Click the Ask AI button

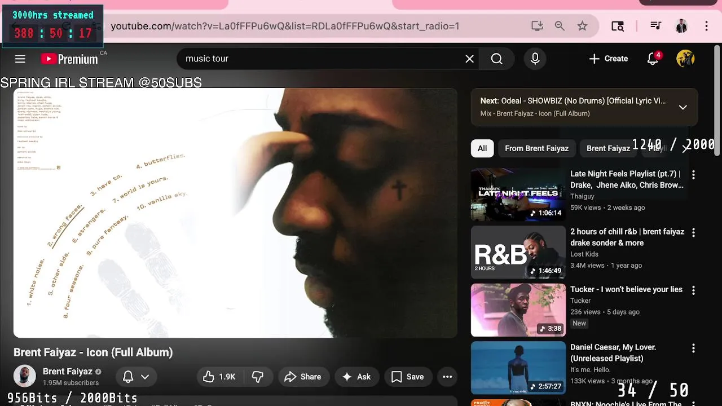click(x=356, y=377)
